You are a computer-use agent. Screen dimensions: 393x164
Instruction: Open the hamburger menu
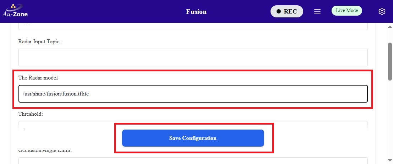pyautogui.click(x=317, y=11)
